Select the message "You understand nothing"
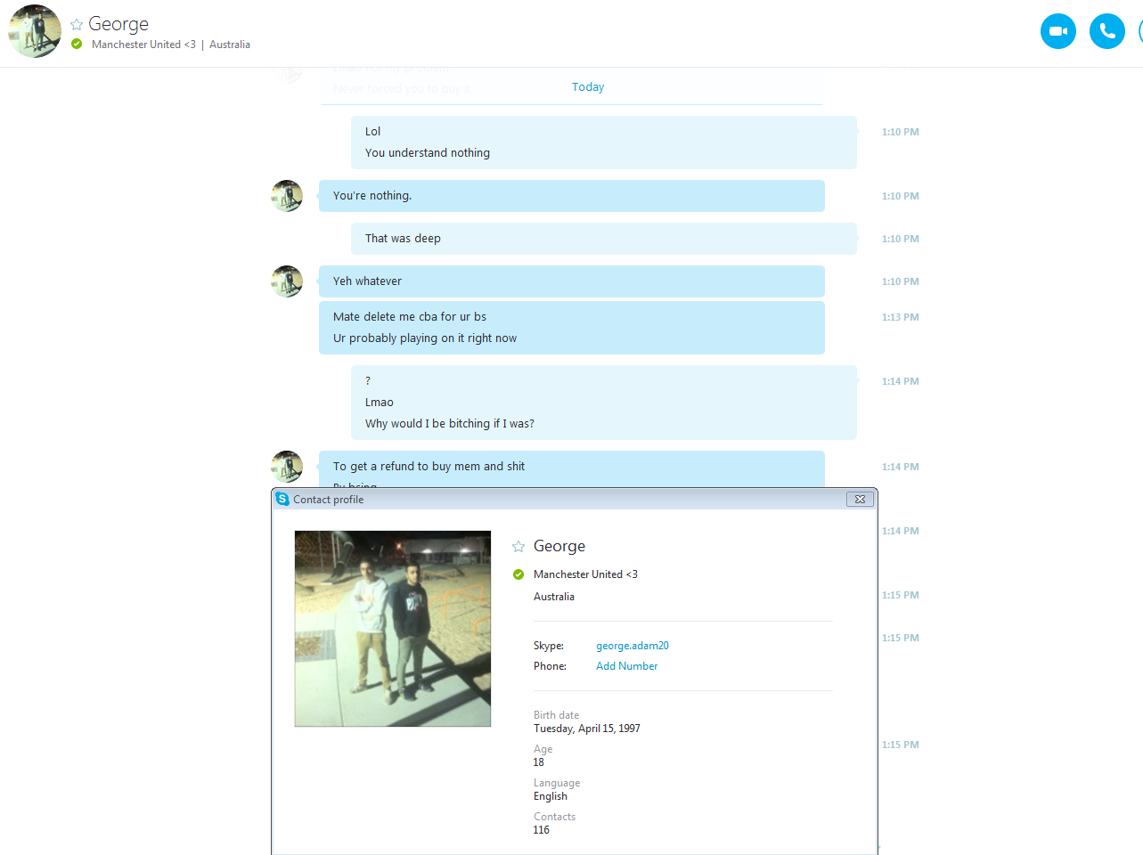This screenshot has width=1143, height=855. (428, 153)
